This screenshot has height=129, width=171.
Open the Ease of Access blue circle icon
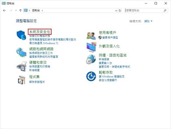[x=91, y=76]
